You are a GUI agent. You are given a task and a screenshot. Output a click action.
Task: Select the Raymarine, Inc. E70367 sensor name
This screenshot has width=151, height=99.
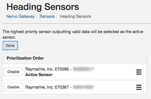point(47,87)
